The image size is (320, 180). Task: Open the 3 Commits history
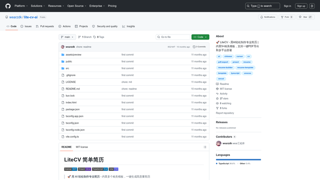[x=199, y=47]
